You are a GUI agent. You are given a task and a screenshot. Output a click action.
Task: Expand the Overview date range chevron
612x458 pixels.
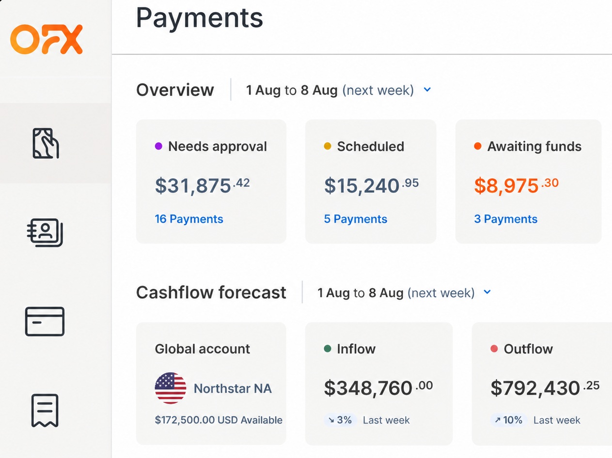coord(427,90)
